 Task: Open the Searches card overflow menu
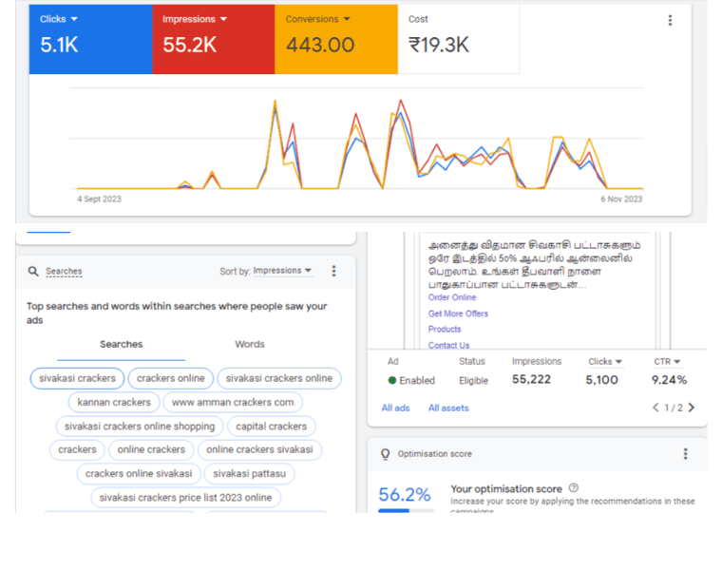pyautogui.click(x=333, y=271)
